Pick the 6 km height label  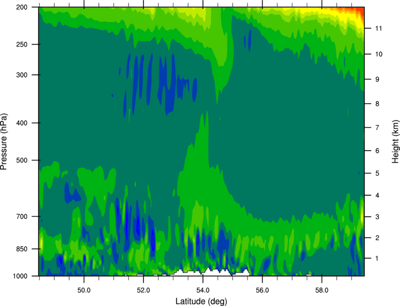377,151
